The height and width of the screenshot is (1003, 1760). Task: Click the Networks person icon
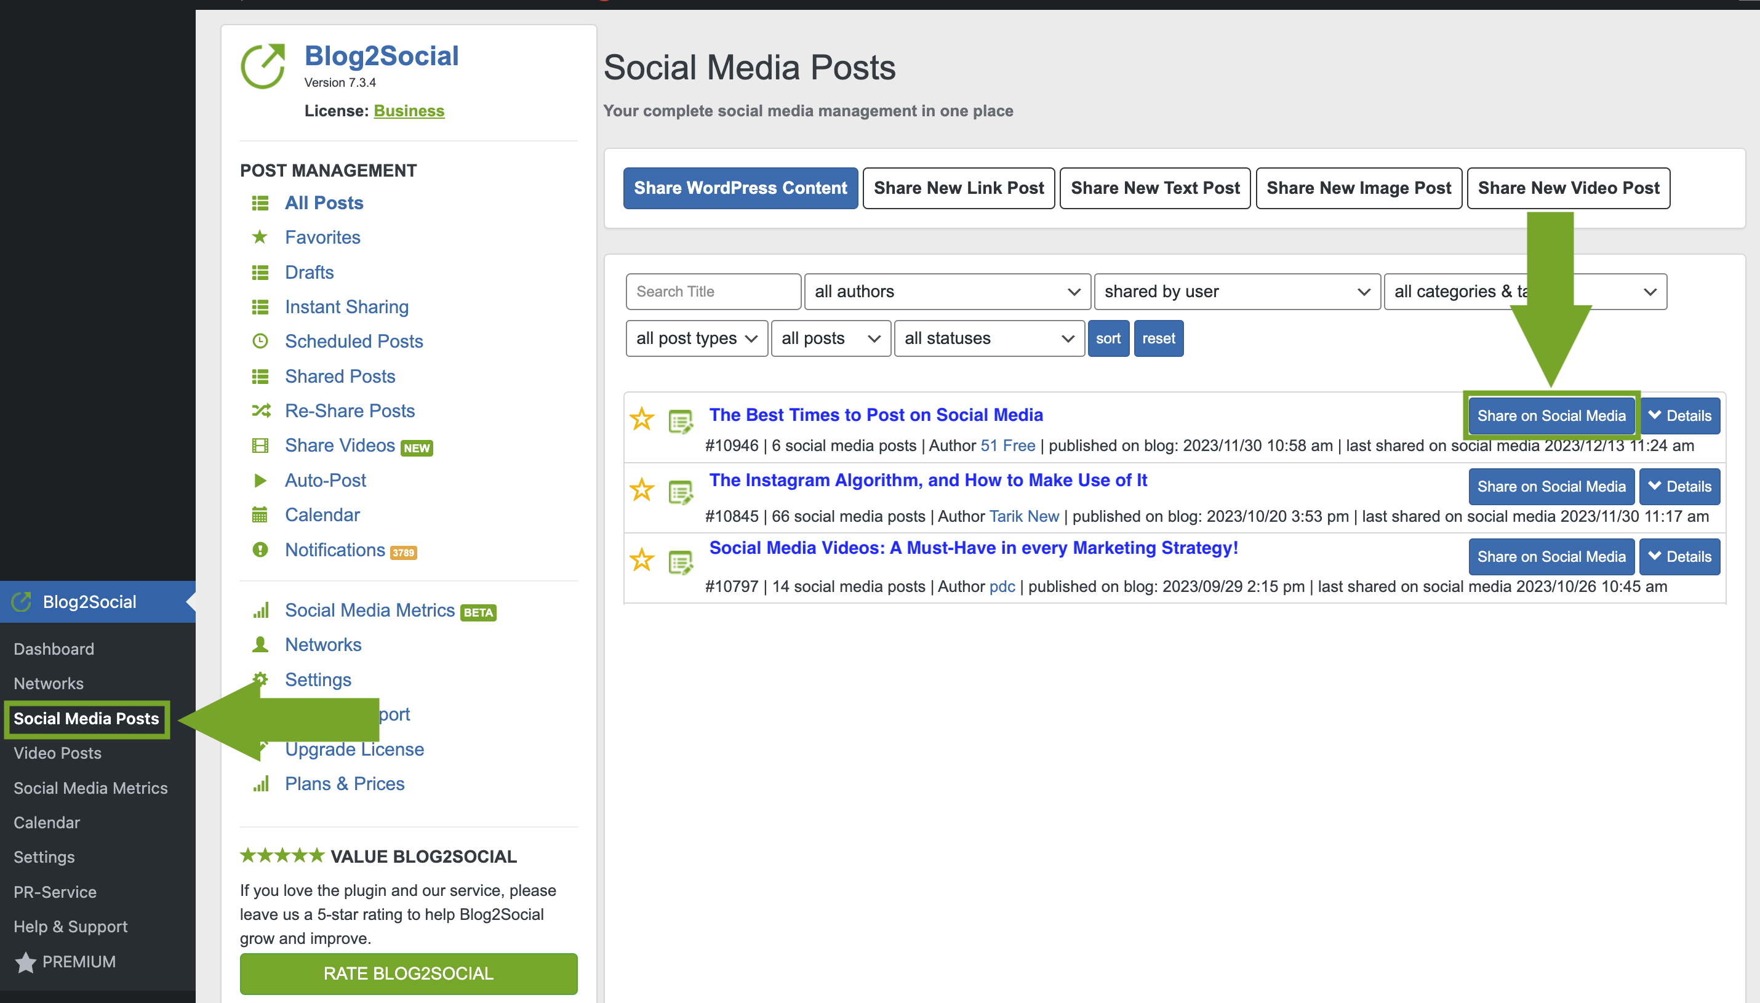pos(260,644)
